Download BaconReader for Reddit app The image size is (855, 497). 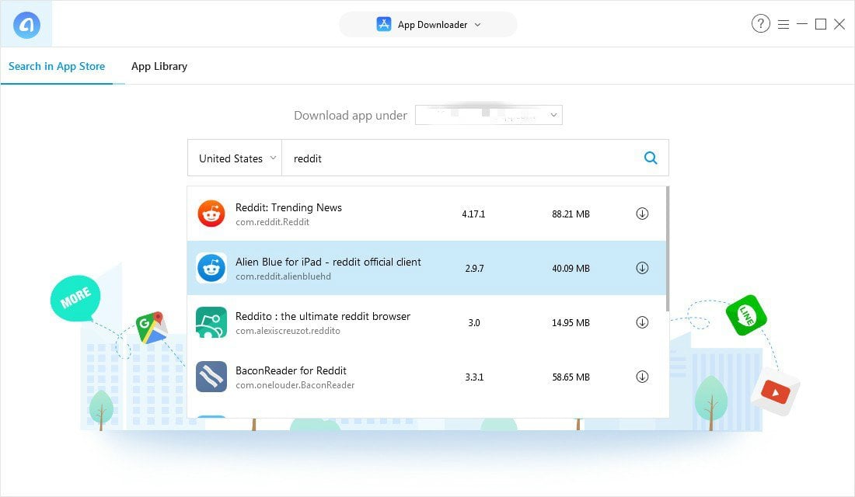(642, 377)
